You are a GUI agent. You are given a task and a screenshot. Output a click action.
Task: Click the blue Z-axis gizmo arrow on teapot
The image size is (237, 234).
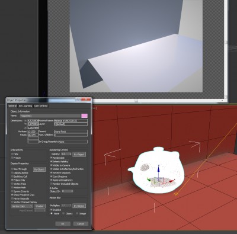click(158, 170)
